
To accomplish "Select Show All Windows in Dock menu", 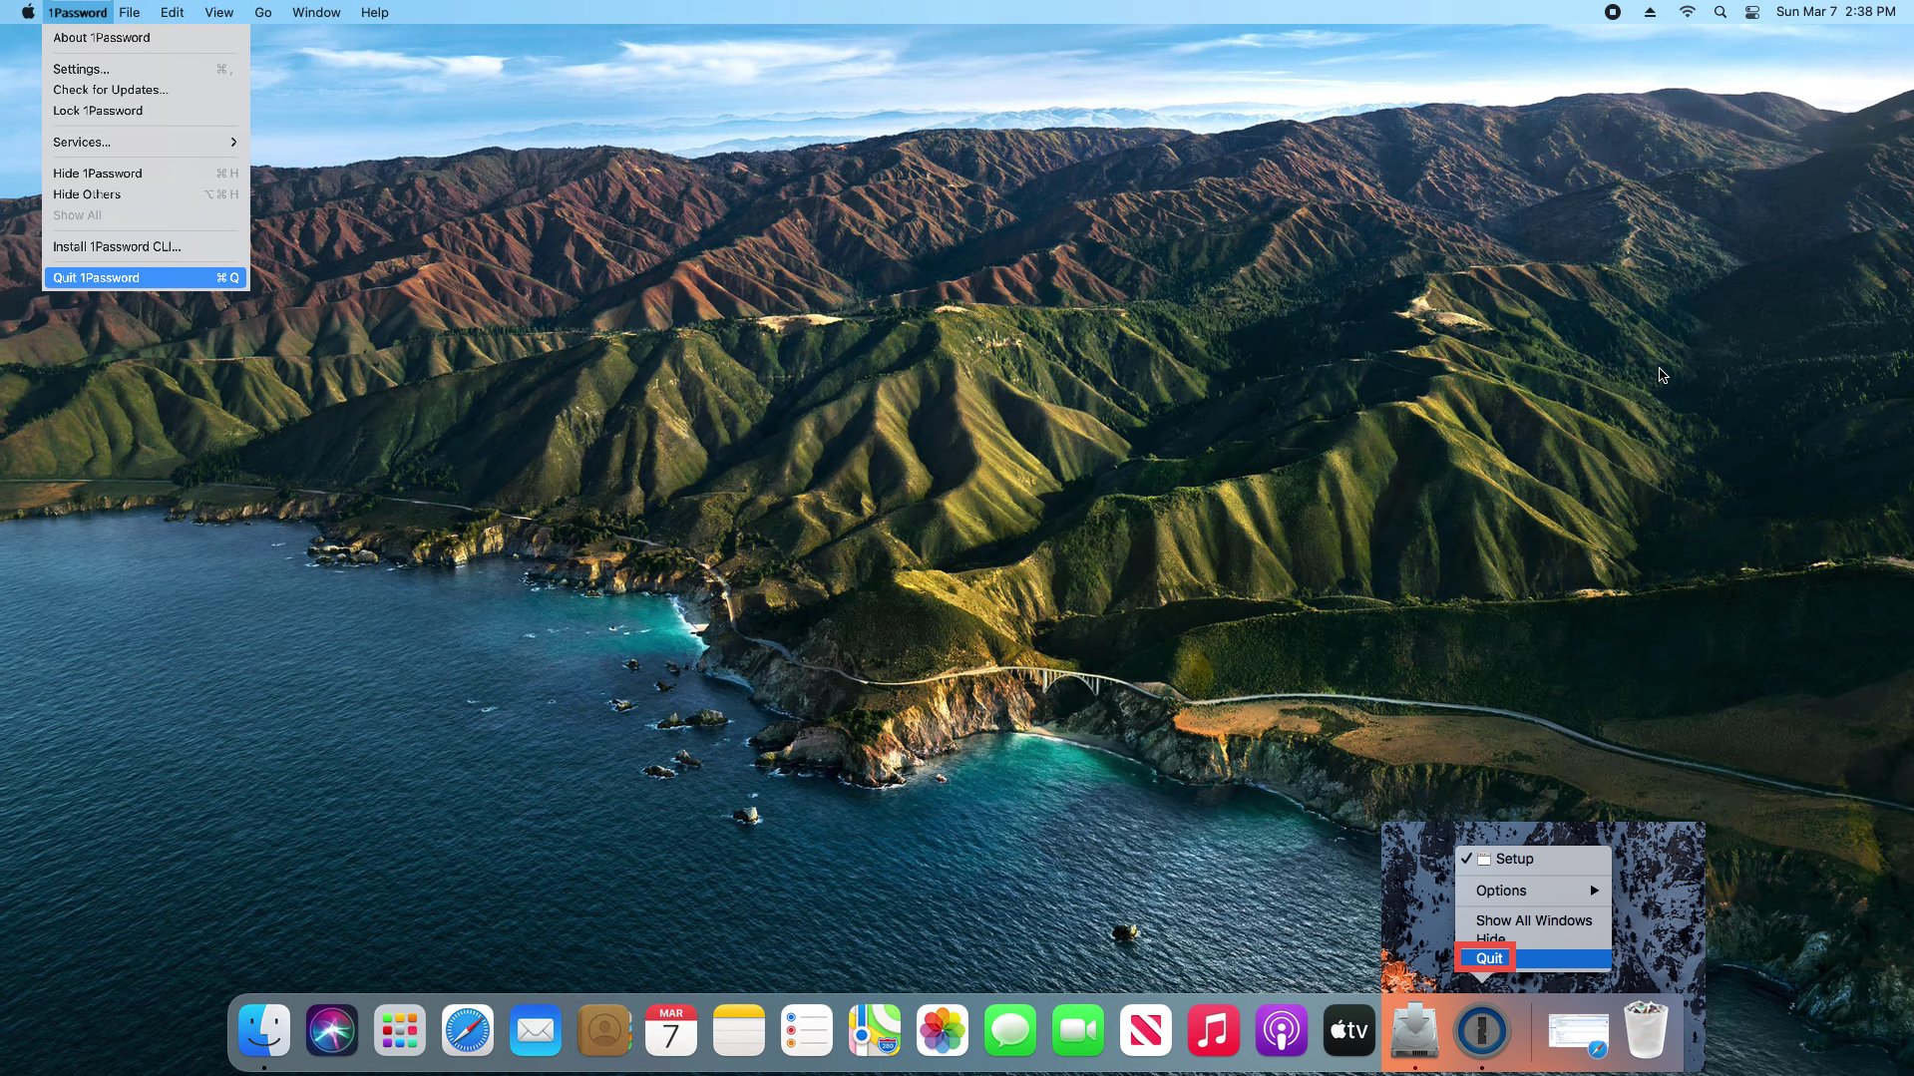I will pos(1533,920).
